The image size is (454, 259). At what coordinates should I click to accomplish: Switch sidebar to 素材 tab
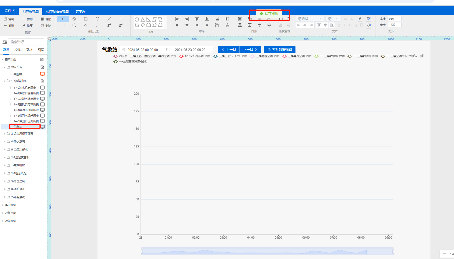tap(29, 50)
